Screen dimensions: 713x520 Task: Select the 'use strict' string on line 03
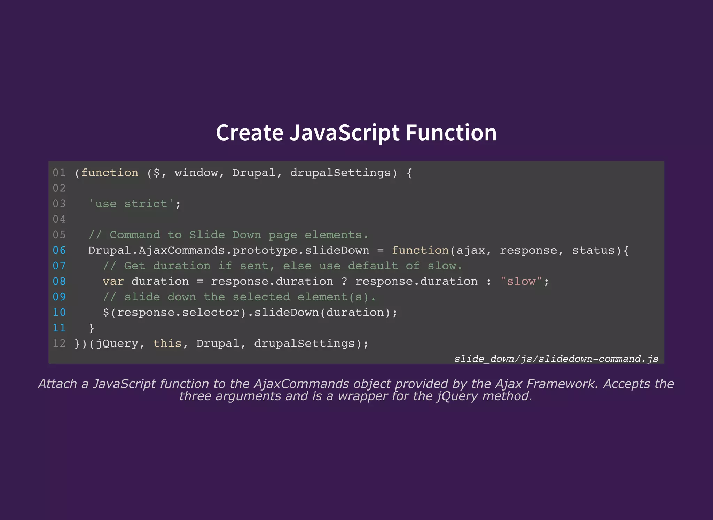(x=131, y=204)
